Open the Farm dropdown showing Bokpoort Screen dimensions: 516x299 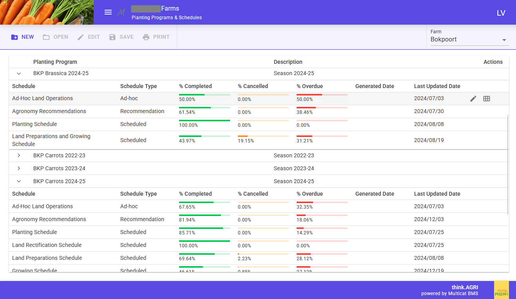point(469,40)
